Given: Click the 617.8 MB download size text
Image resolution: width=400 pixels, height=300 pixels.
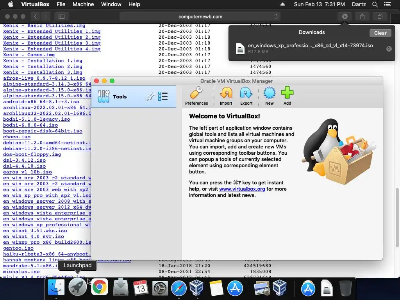Looking at the screenshot, I should click(x=258, y=52).
